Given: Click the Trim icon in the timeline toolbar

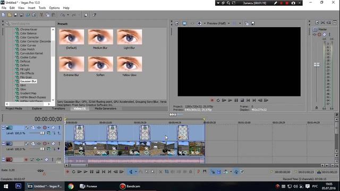Looking at the screenshot, I should (166, 172).
